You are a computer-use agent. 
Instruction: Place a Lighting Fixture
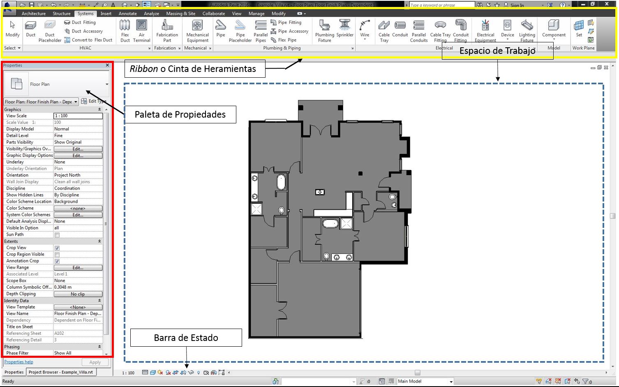(x=527, y=29)
